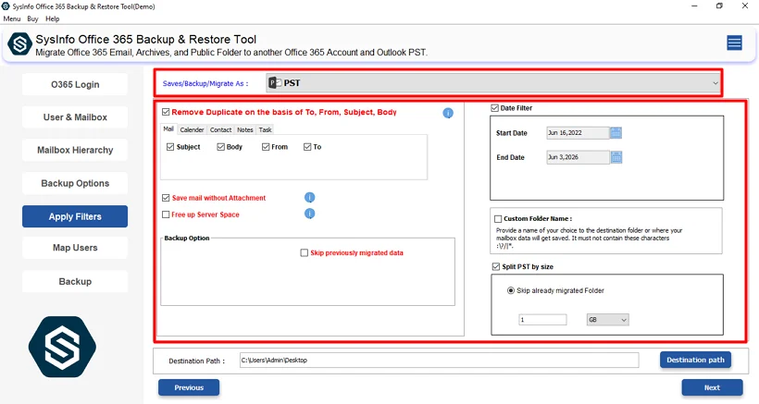Open the hamburger menu icon

point(734,43)
